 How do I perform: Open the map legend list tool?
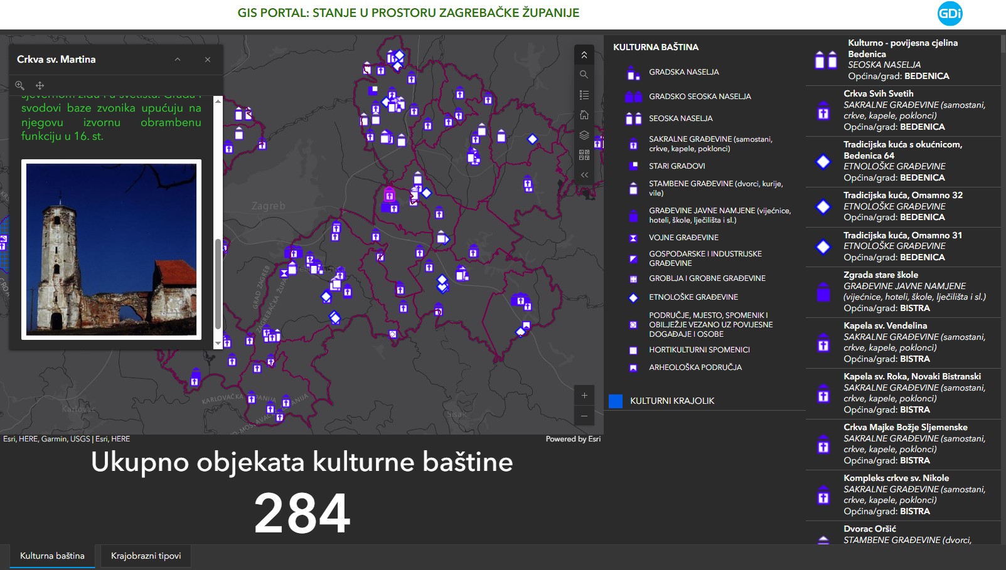[x=584, y=95]
